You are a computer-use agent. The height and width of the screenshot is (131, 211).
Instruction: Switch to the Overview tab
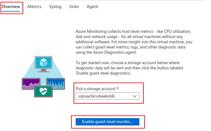(x=11, y=6)
